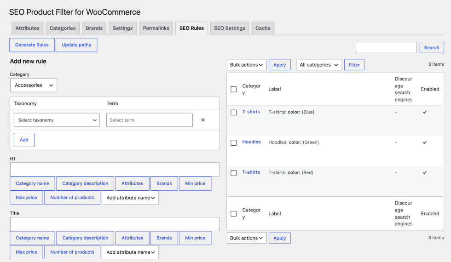Insert Category description into H1
This screenshot has height=262, width=451.
(x=85, y=183)
